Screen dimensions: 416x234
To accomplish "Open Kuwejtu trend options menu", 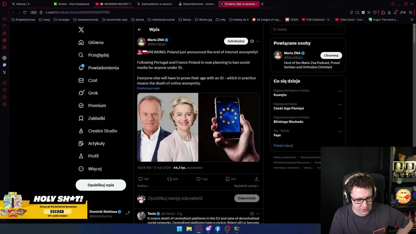I will (340, 91).
